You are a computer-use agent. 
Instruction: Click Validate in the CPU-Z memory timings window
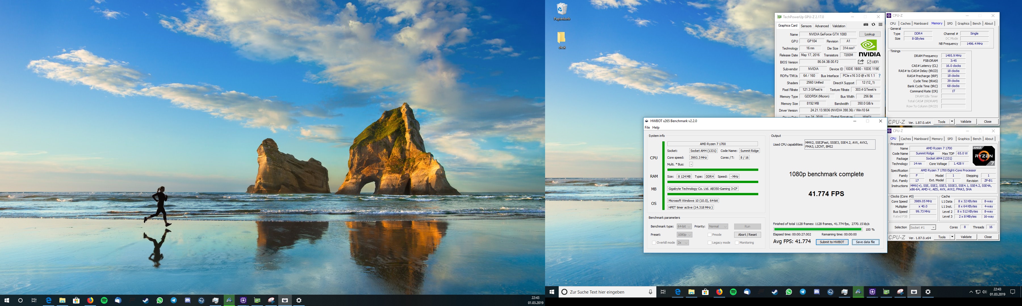pyautogui.click(x=966, y=122)
